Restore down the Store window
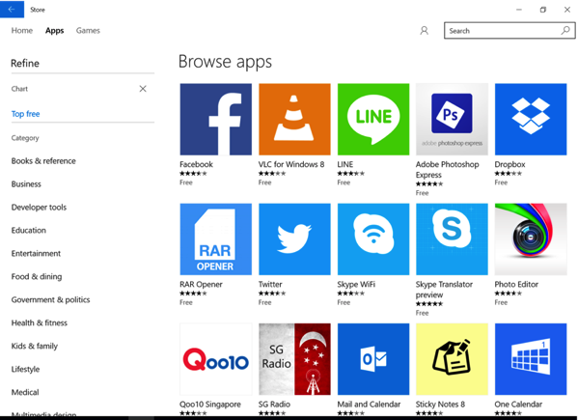 pyautogui.click(x=542, y=10)
